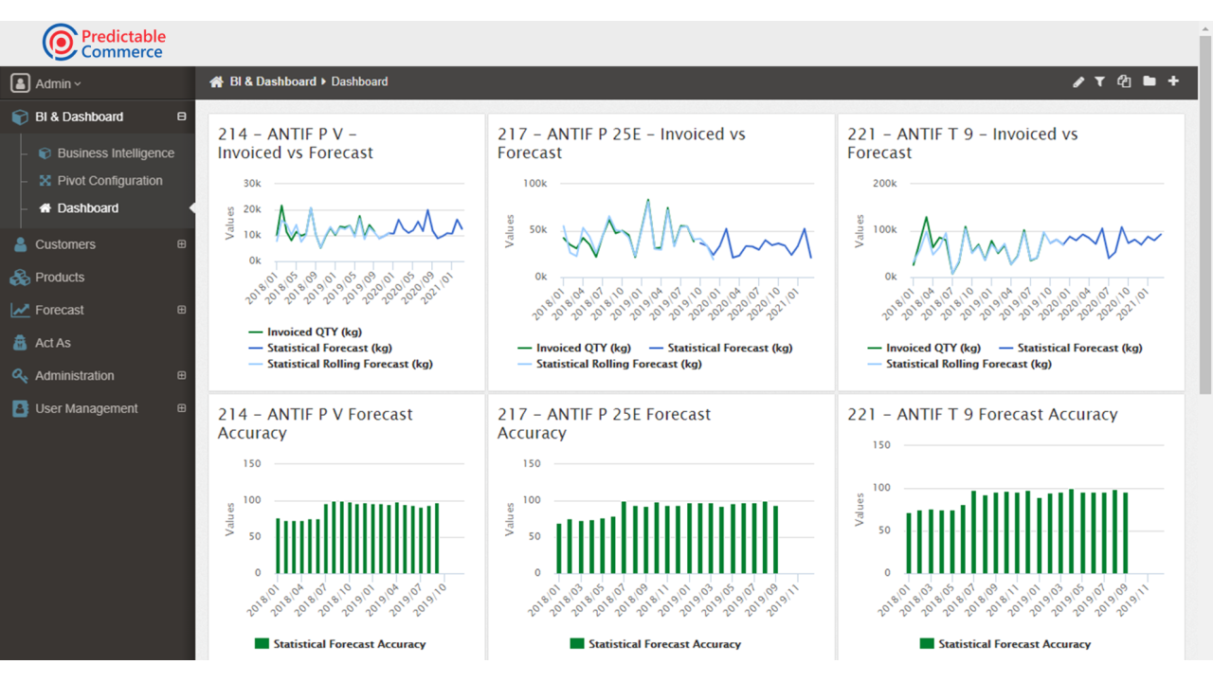Click the Customers sidebar icon
This screenshot has height=682, width=1213.
[20, 244]
